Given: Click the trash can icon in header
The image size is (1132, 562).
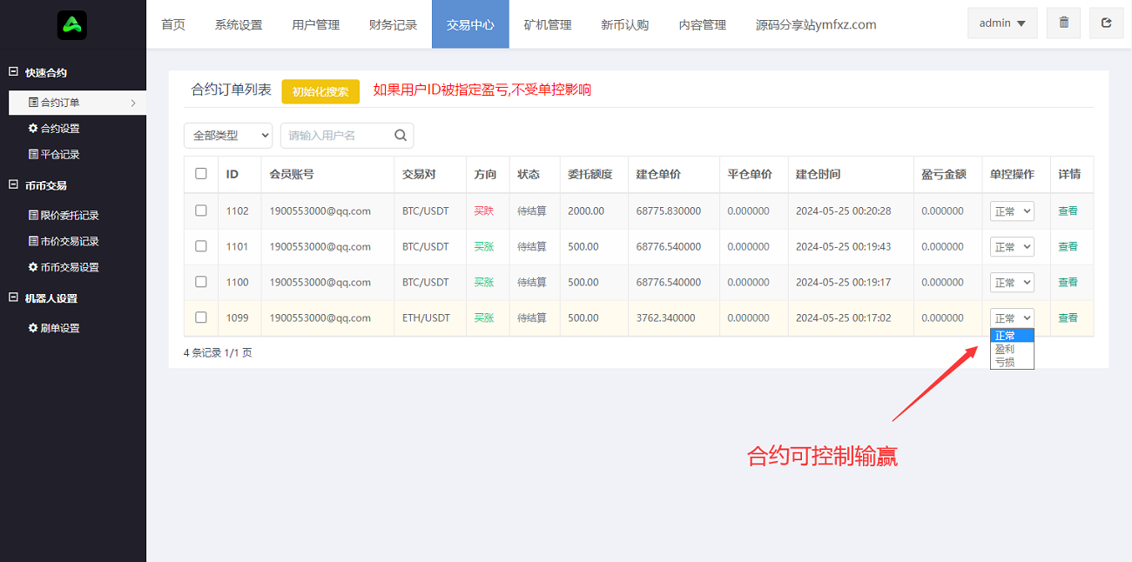Looking at the screenshot, I should point(1063,23).
